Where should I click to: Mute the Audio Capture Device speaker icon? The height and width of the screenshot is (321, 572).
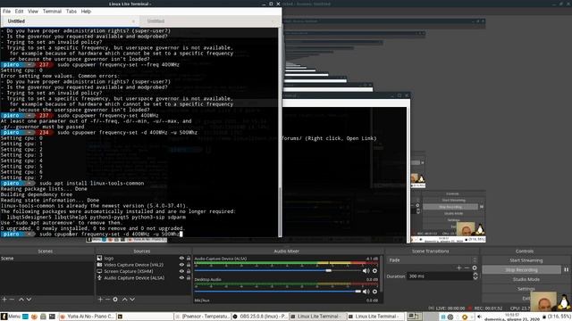pos(366,271)
